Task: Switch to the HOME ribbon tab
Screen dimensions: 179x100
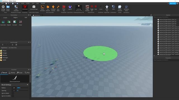Action: [22, 3]
